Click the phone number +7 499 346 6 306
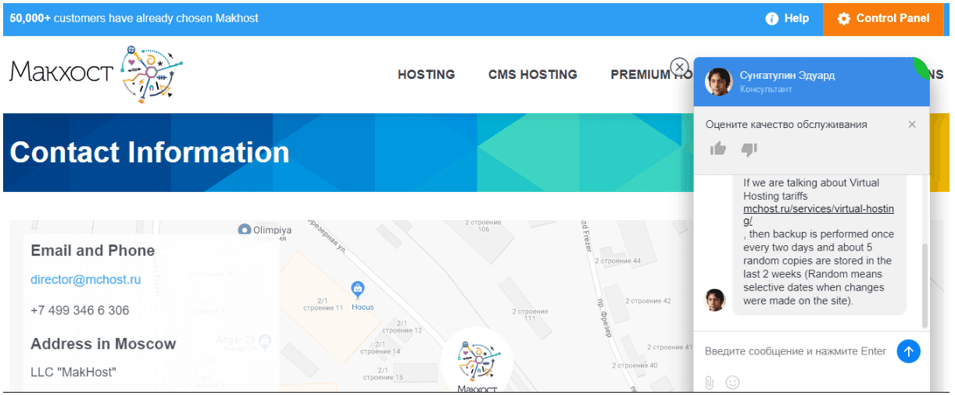This screenshot has height=395, width=955. pos(80,311)
